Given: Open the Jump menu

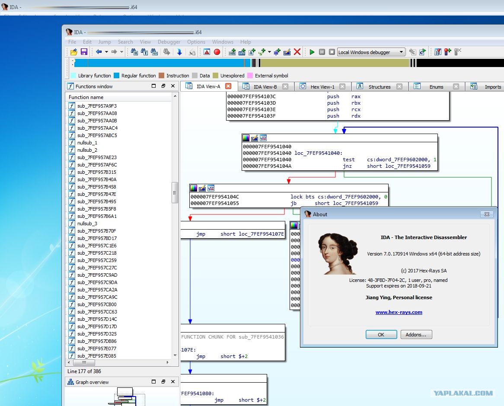Looking at the screenshot, I should point(105,42).
